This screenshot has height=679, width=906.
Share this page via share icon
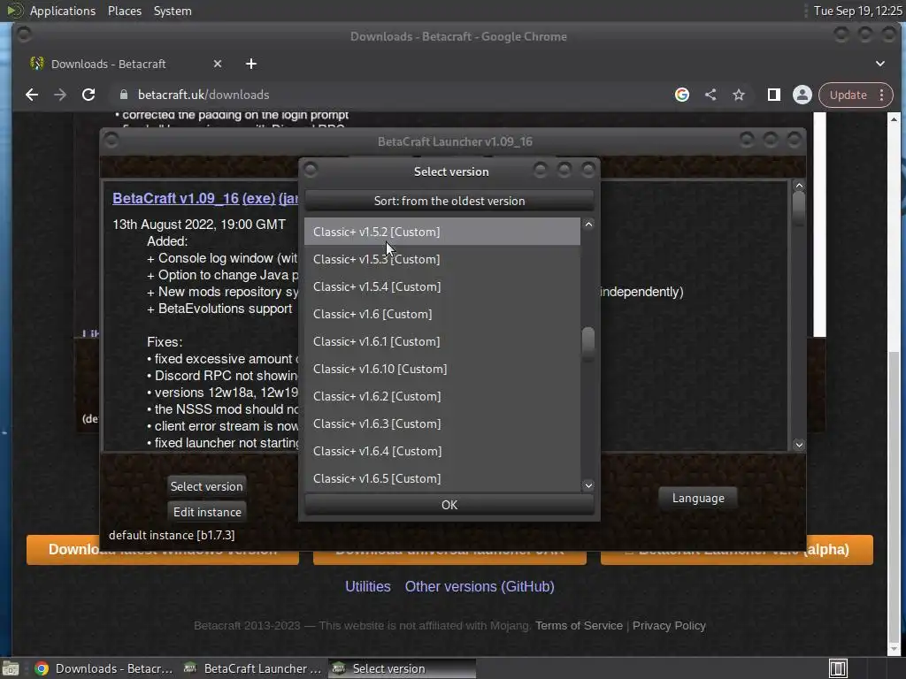click(x=710, y=95)
